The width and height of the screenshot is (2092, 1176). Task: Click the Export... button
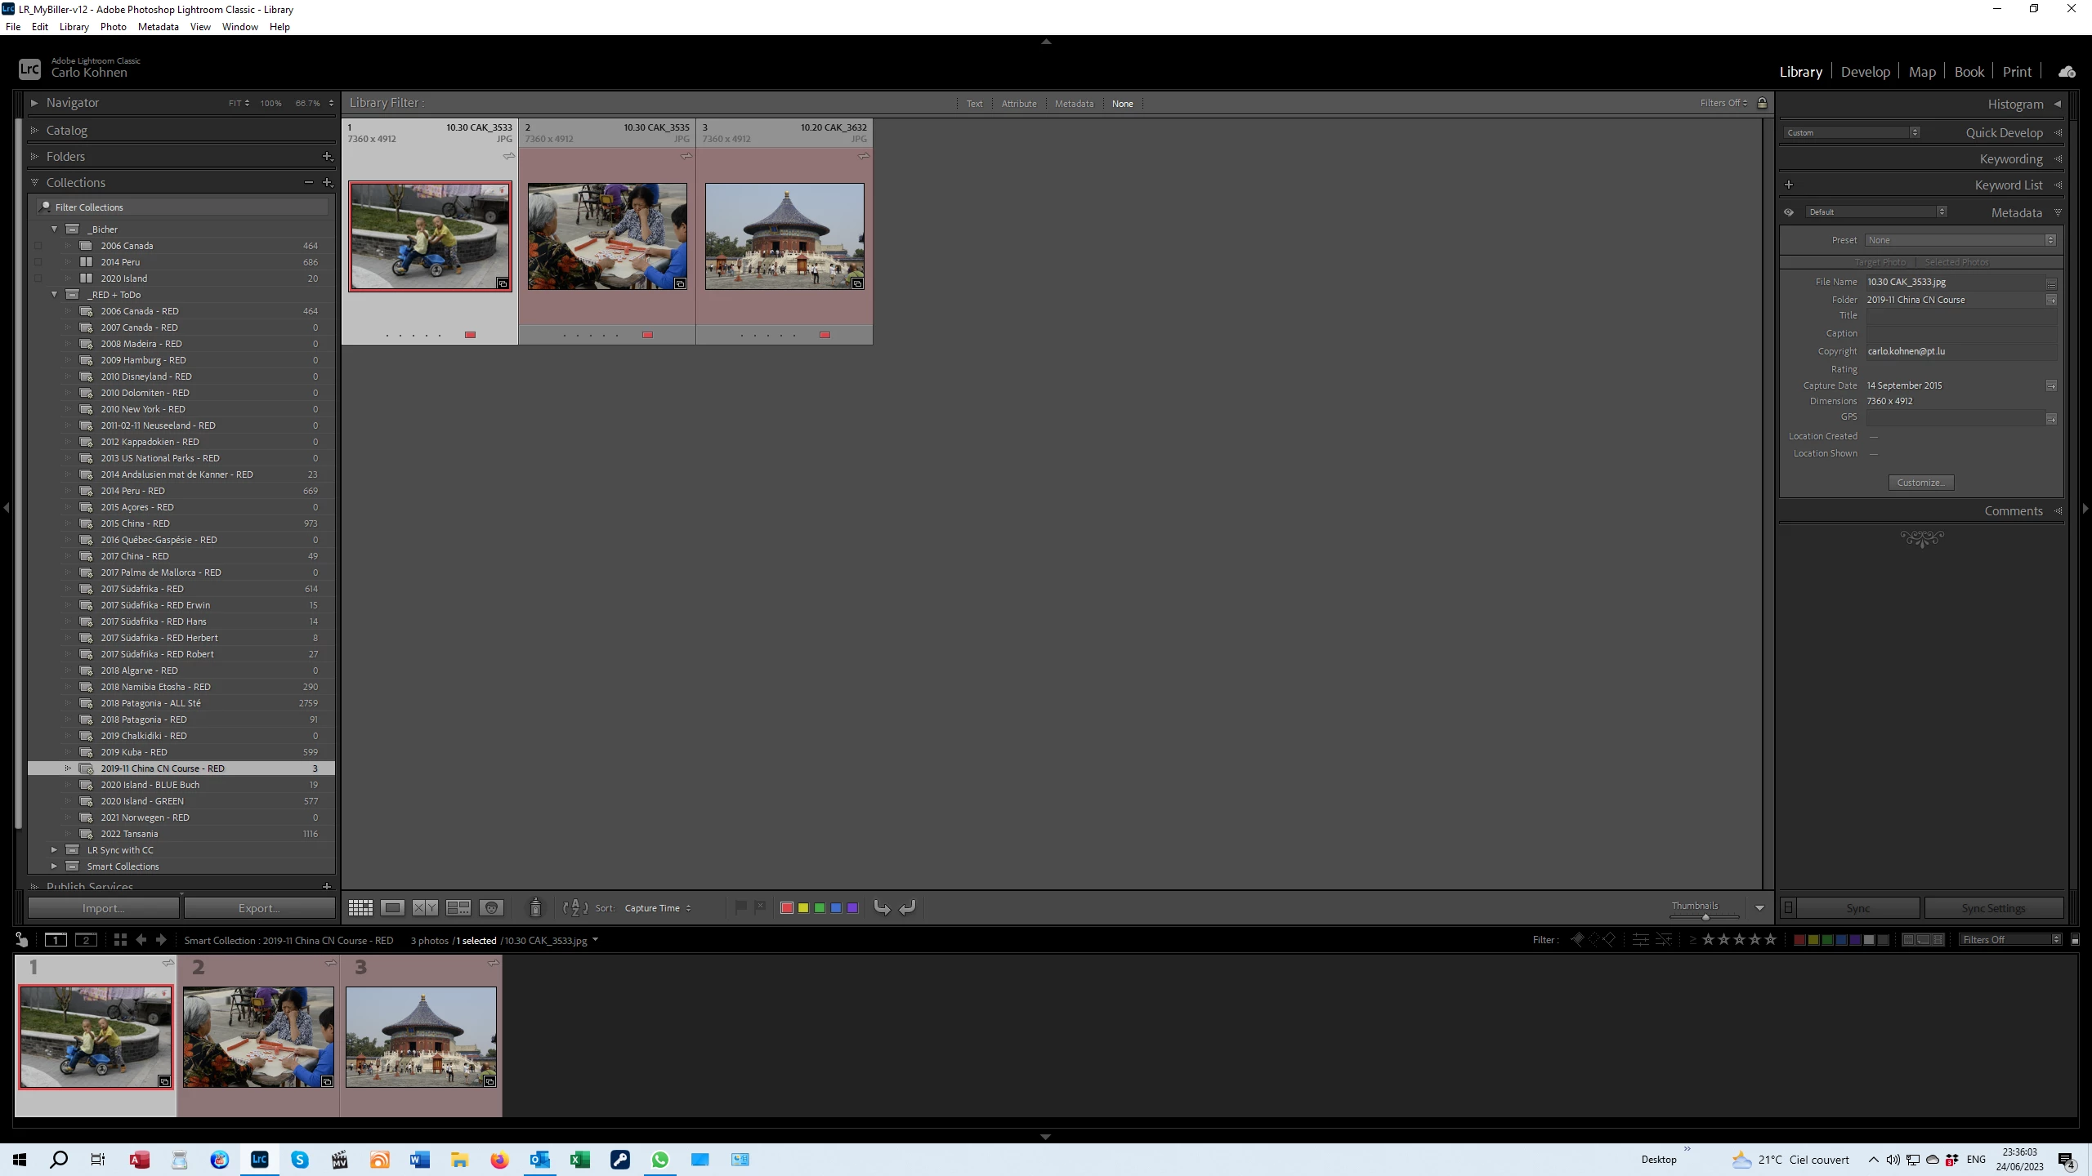pos(259,908)
